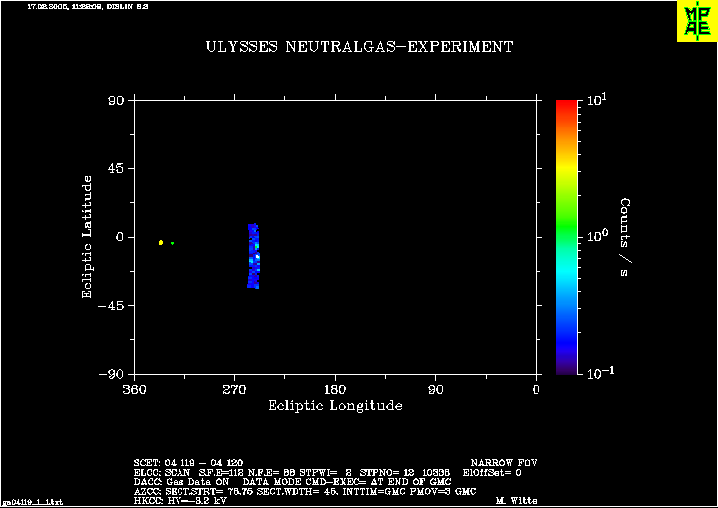Click the yellow data point near latitude 0
The image size is (718, 508).
pyautogui.click(x=161, y=242)
